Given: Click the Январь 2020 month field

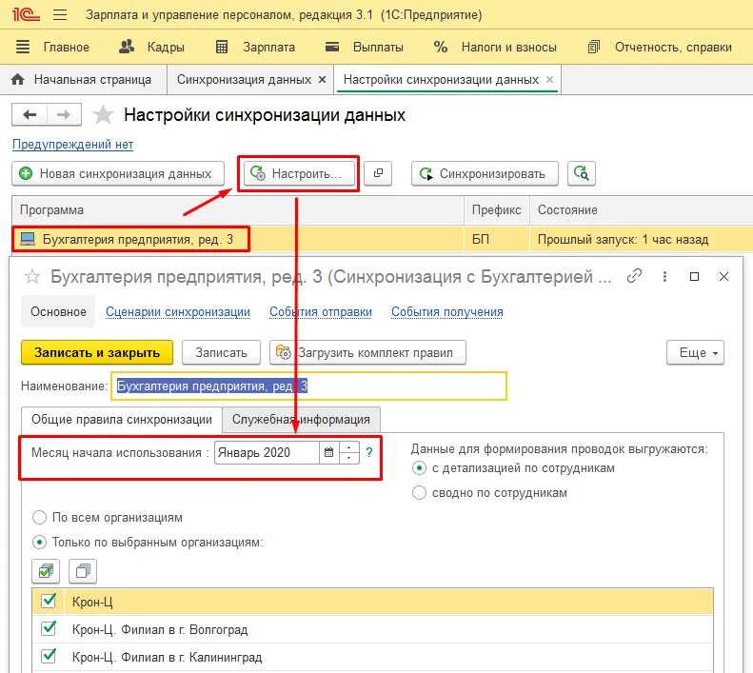Looking at the screenshot, I should coord(267,452).
